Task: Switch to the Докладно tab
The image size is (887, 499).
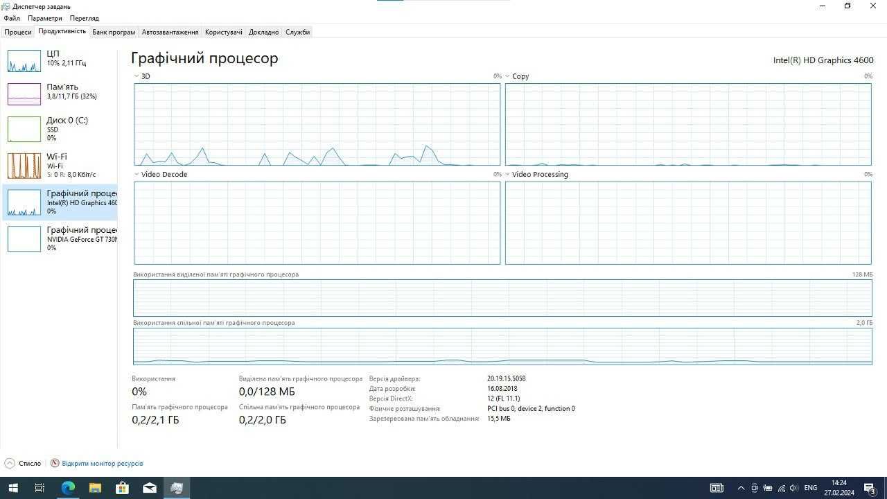Action: pos(264,32)
